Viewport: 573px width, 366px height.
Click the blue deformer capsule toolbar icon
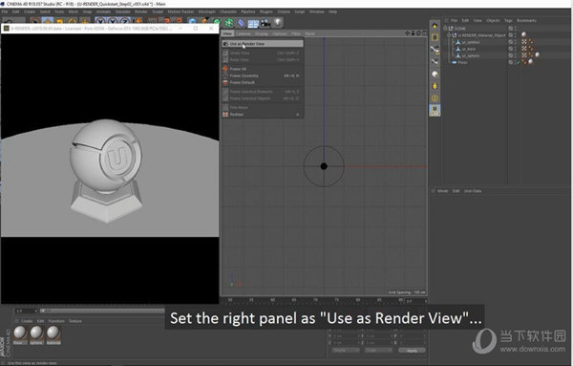pyautogui.click(x=241, y=23)
